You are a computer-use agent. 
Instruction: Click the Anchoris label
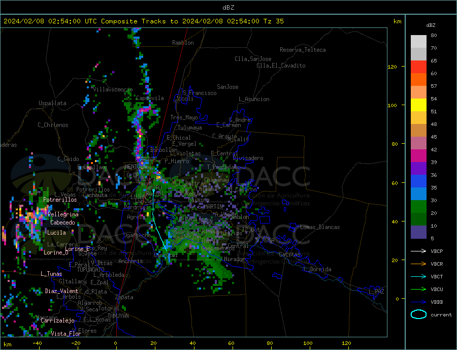130,261
